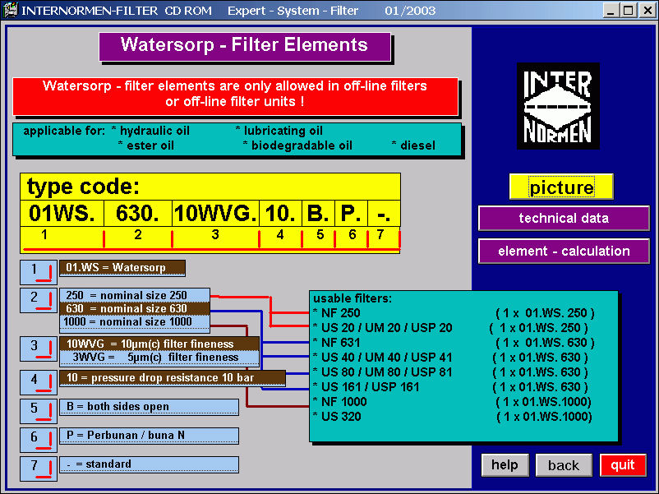Maximize the Internormen-Filter window
The width and height of the screenshot is (659, 494).
tap(628, 10)
